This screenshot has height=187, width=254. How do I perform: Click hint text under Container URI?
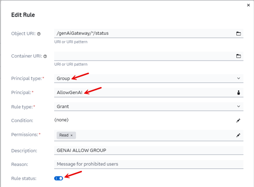71,64
